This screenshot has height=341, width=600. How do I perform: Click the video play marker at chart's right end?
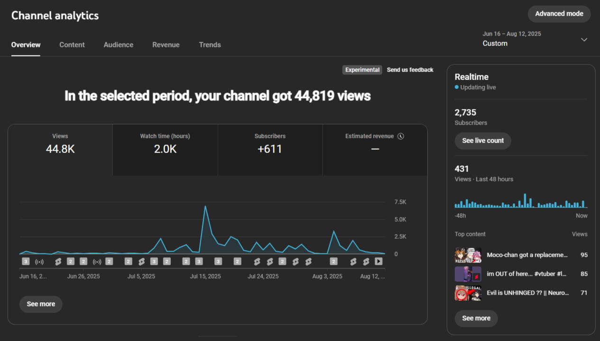point(378,261)
